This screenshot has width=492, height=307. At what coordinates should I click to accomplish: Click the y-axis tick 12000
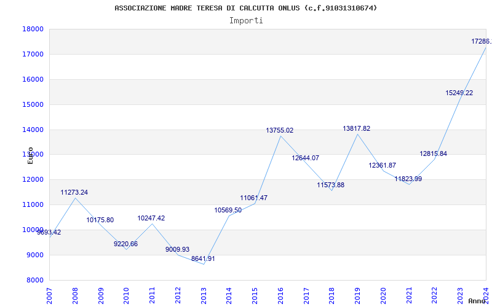tap(33, 179)
